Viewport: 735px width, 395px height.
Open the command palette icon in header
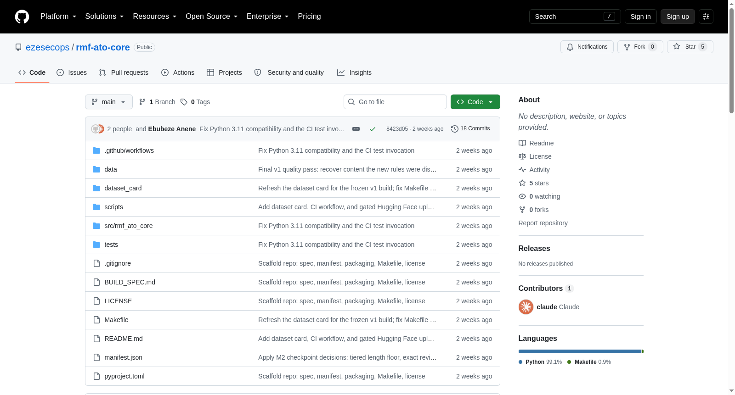pos(706,17)
